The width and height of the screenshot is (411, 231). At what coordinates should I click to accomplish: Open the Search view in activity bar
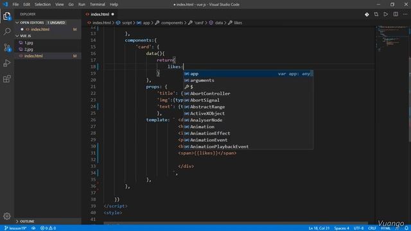7,31
